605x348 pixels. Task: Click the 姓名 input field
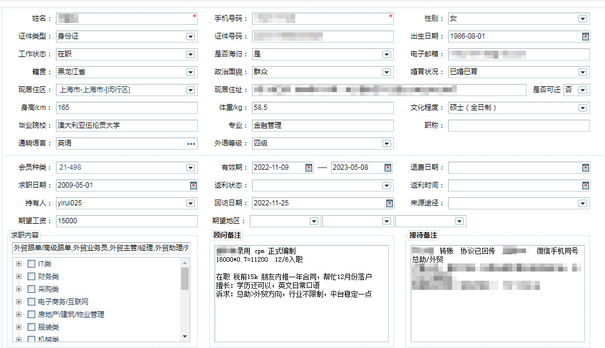tap(127, 18)
